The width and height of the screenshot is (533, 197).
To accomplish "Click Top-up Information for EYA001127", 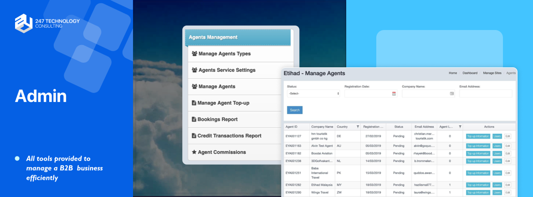I will pyautogui.click(x=478, y=136).
